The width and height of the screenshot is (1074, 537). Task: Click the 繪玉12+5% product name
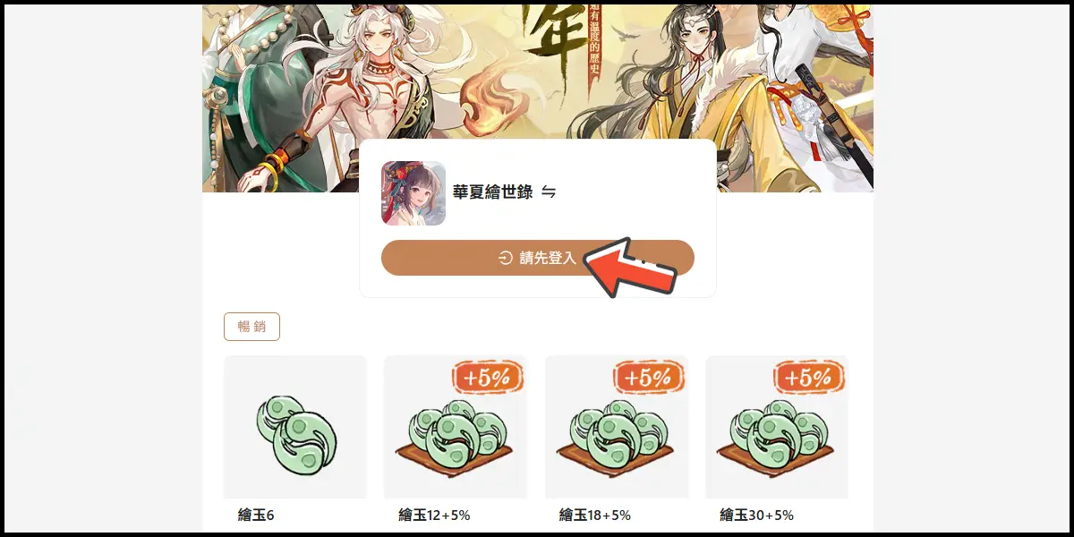pos(434,515)
